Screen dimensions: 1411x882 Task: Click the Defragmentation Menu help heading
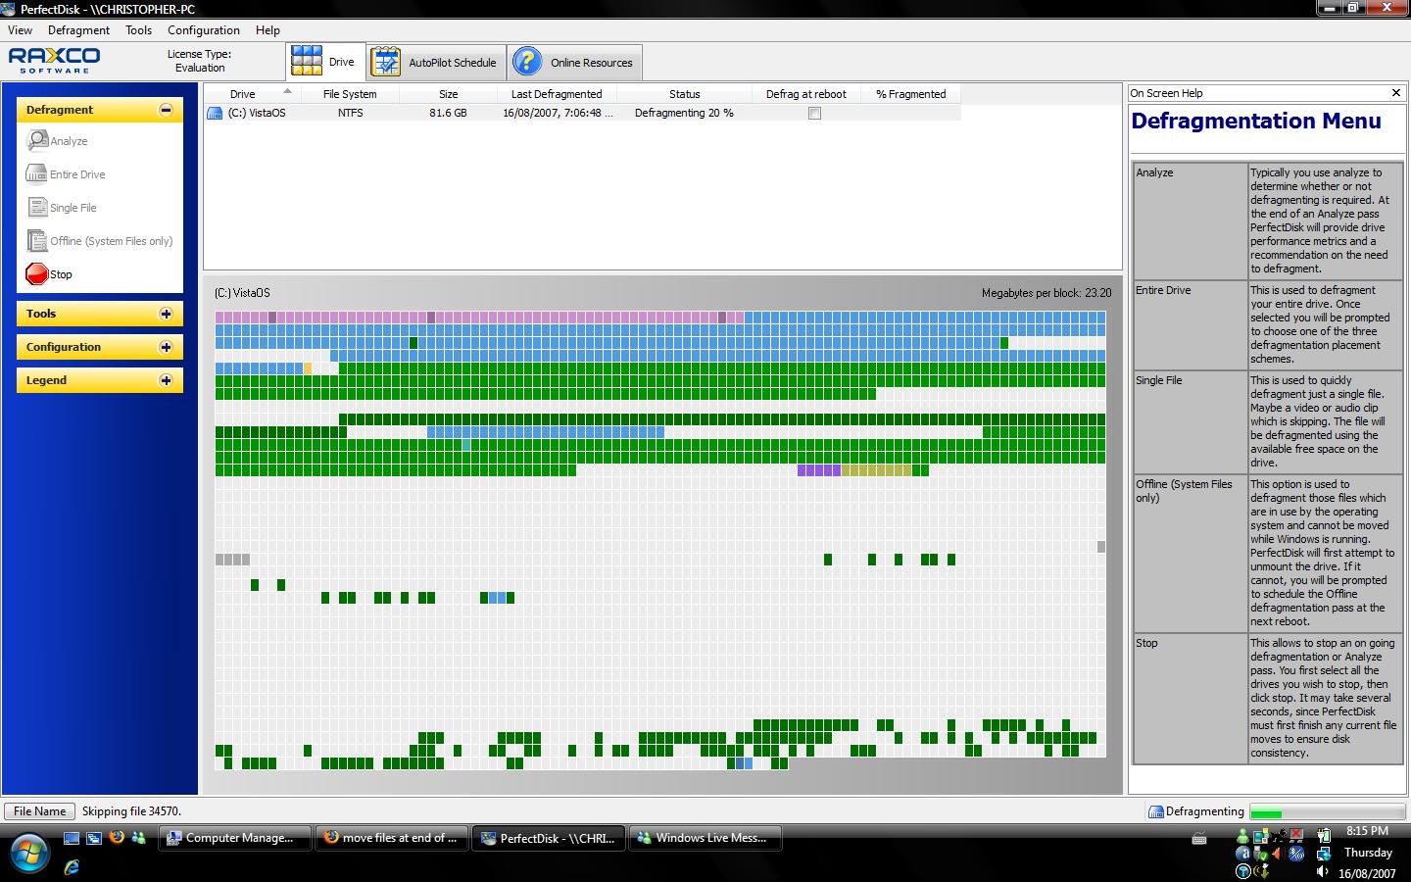(x=1256, y=122)
